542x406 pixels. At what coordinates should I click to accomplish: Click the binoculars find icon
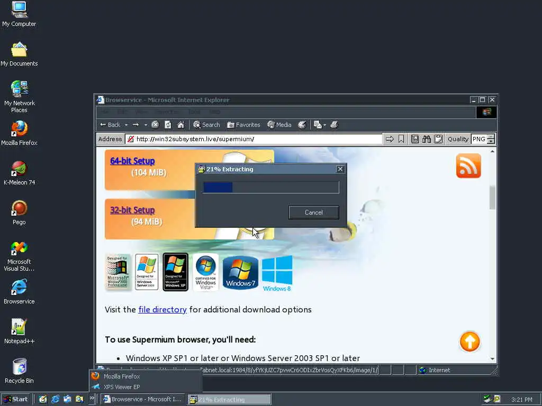pos(427,139)
